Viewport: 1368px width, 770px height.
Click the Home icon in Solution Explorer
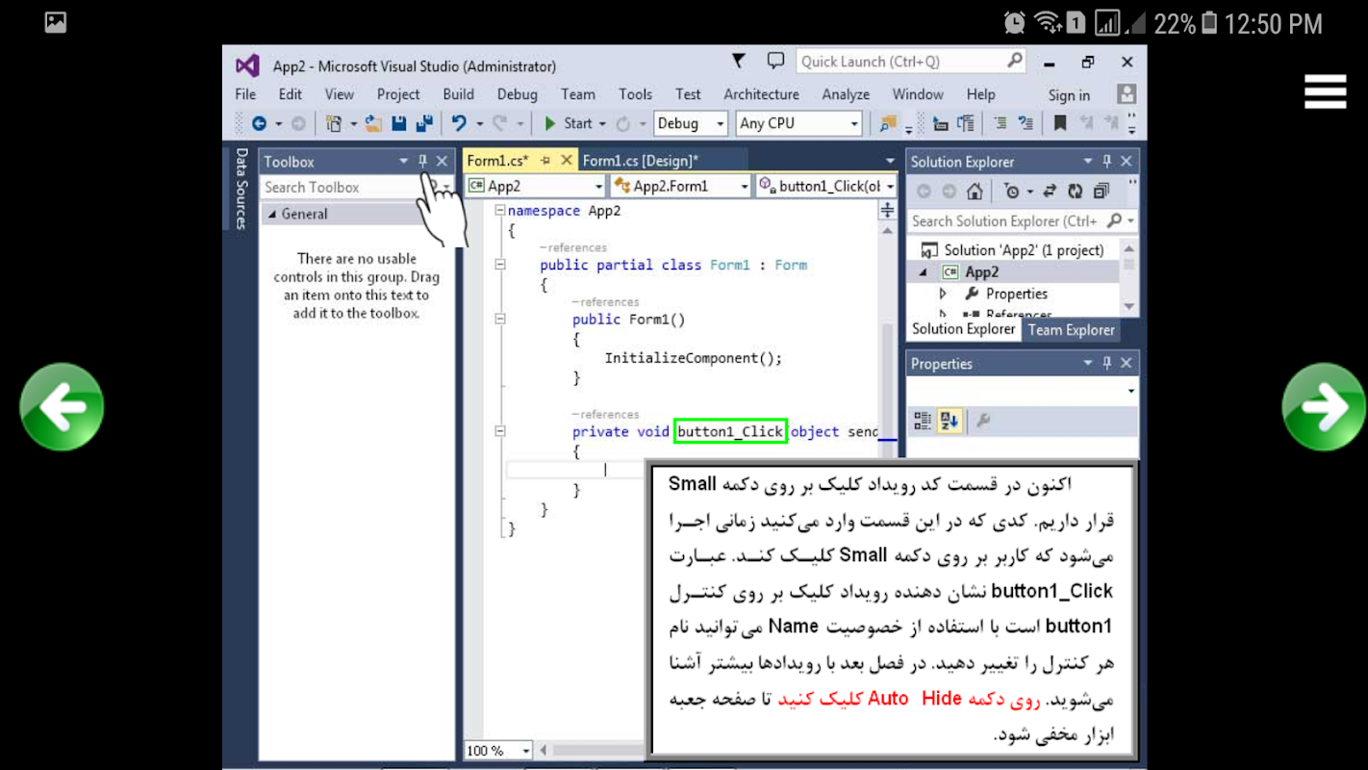[x=975, y=191]
